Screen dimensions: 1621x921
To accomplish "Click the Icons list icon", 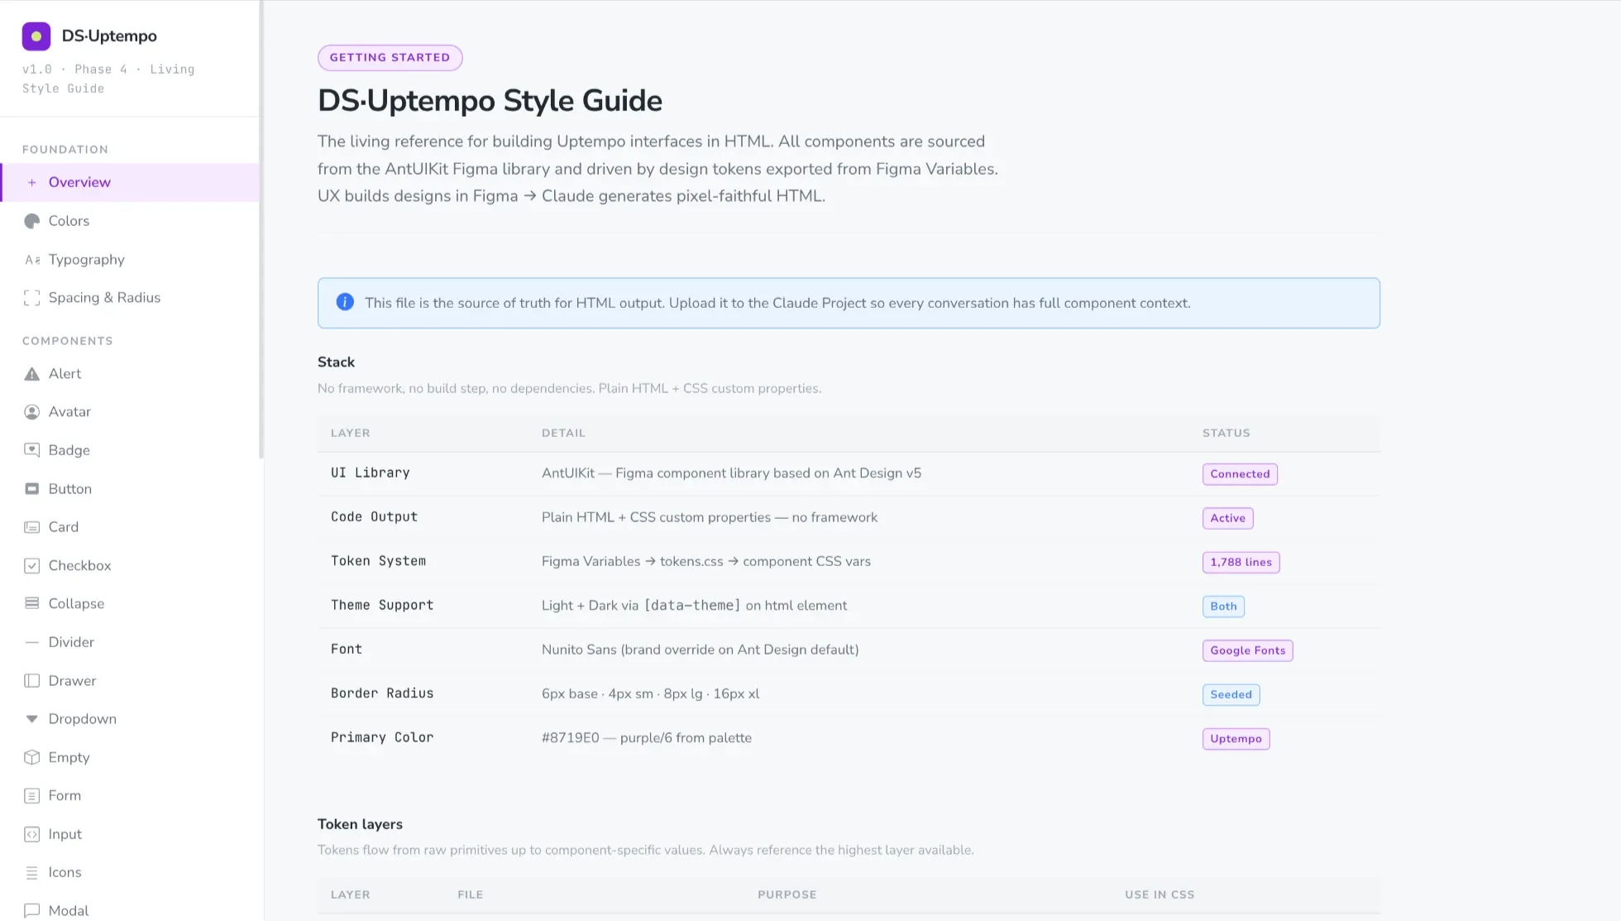I will (31, 872).
